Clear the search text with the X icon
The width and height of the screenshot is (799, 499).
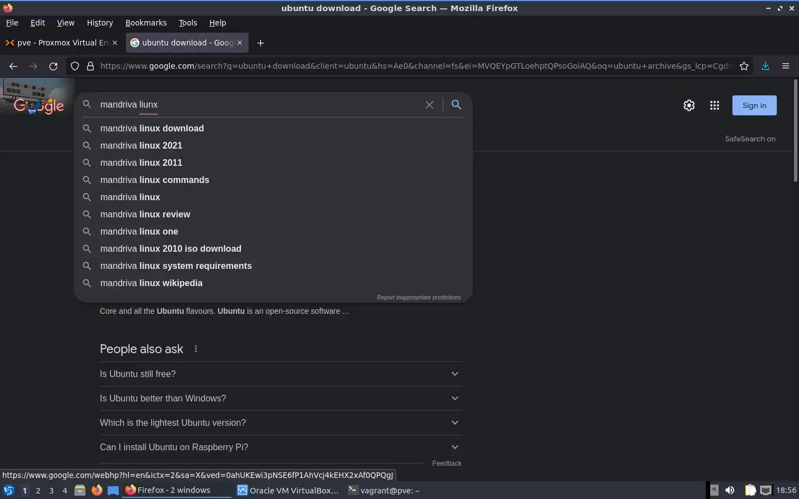(429, 105)
